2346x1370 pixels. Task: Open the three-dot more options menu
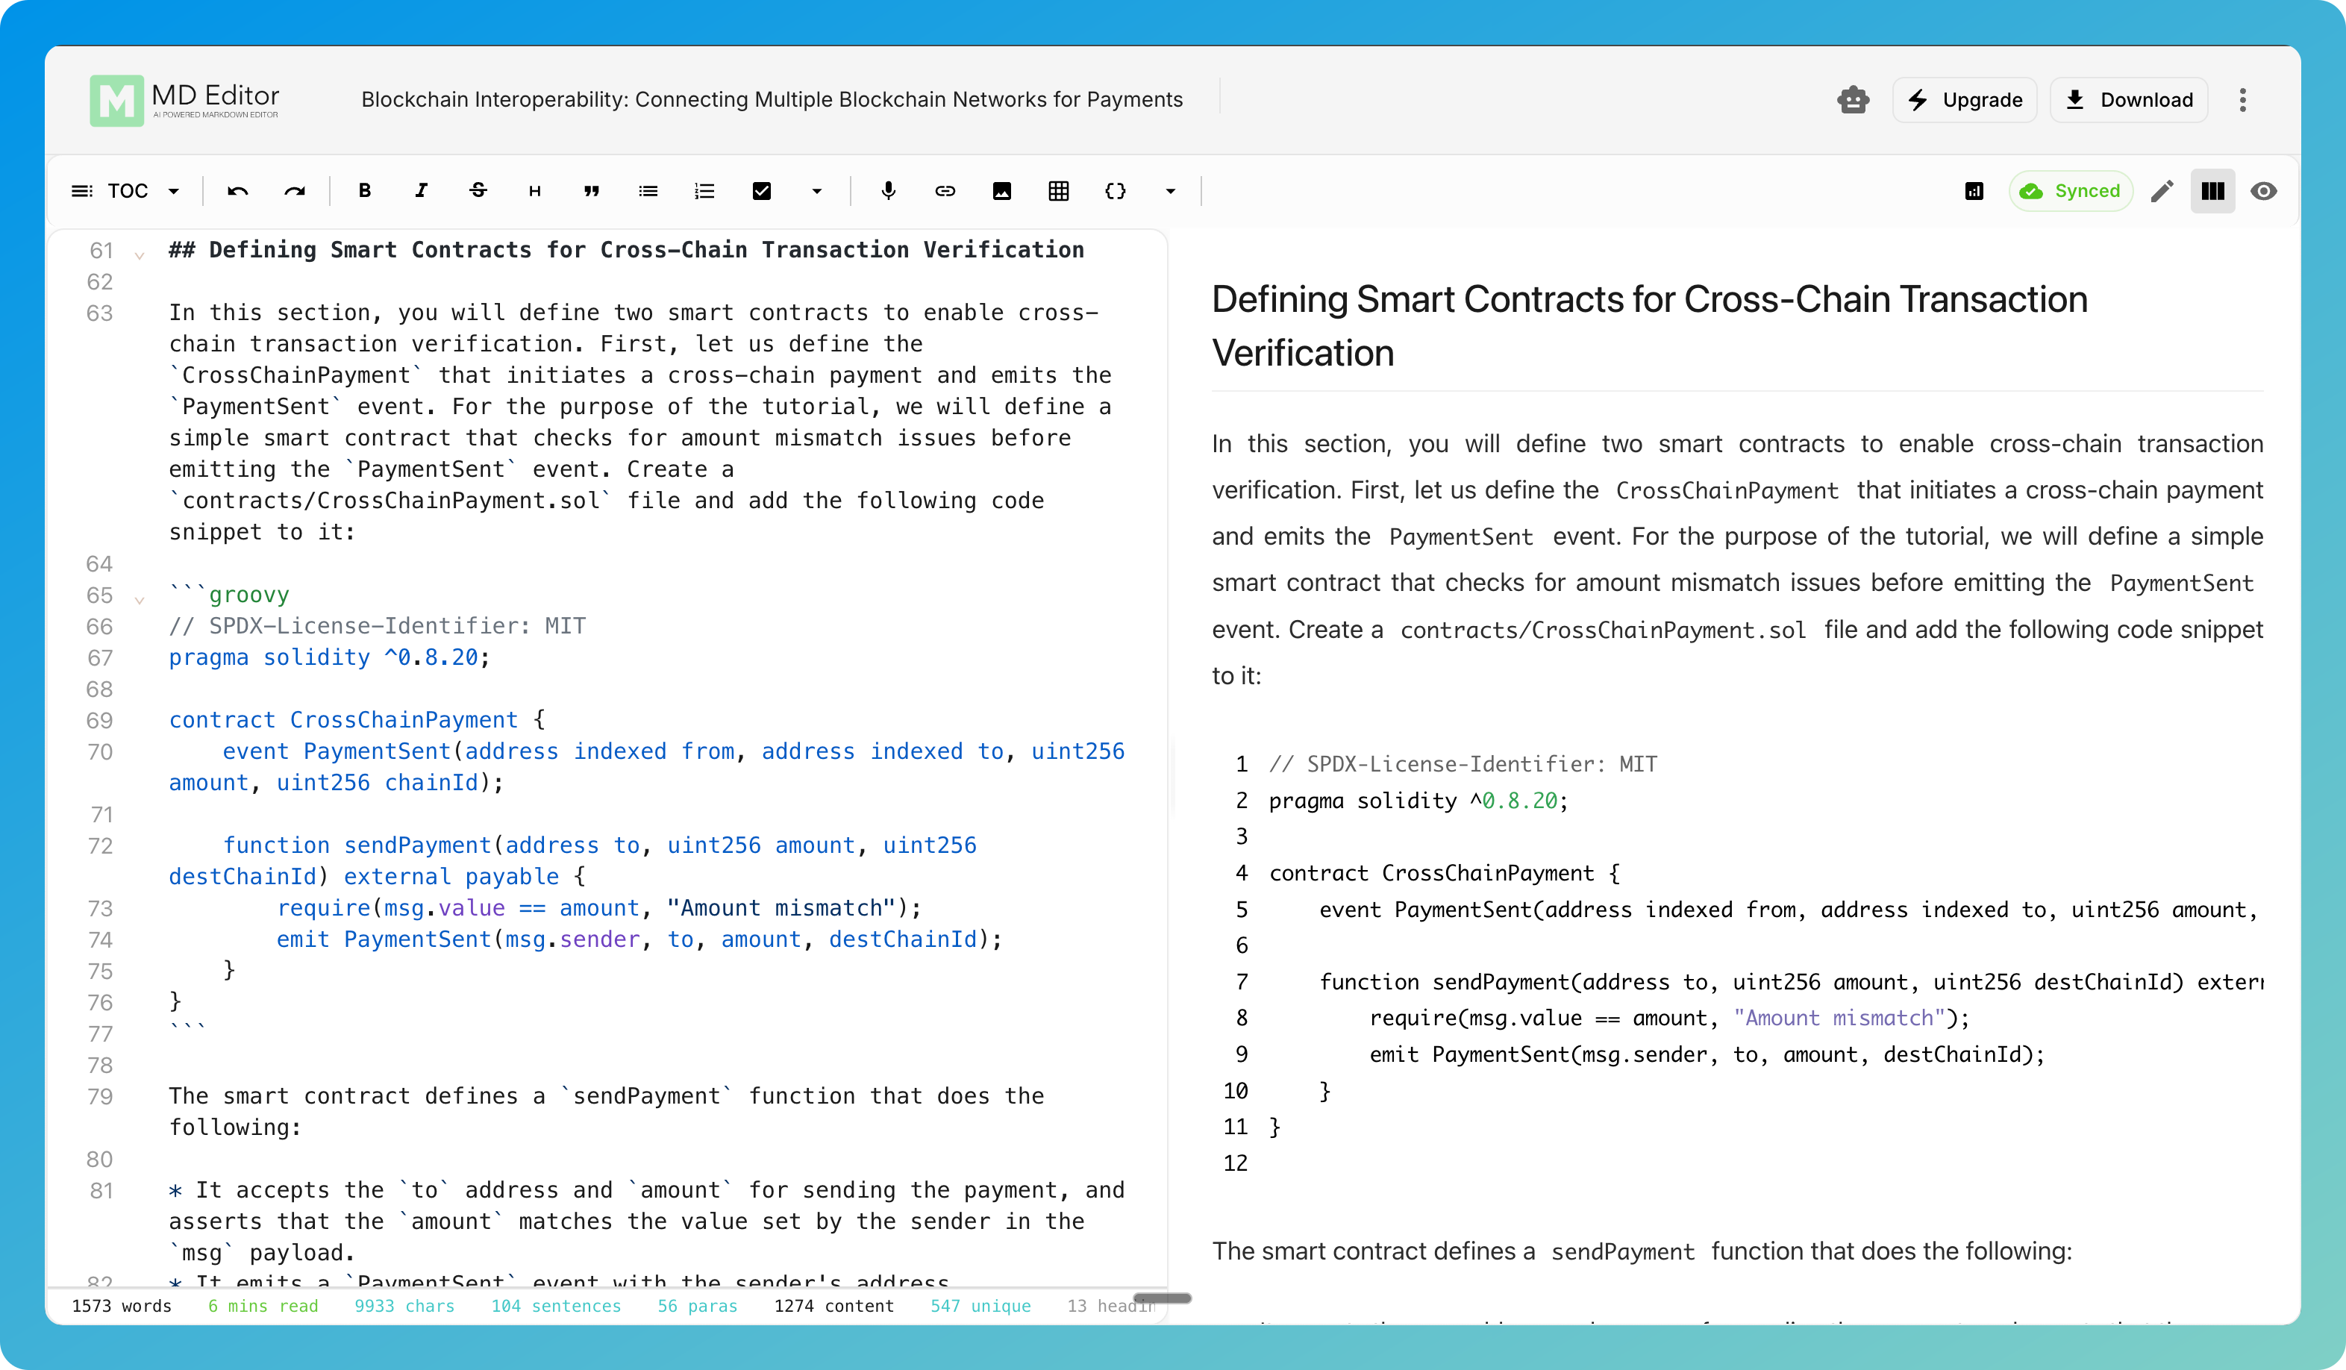(x=2243, y=99)
